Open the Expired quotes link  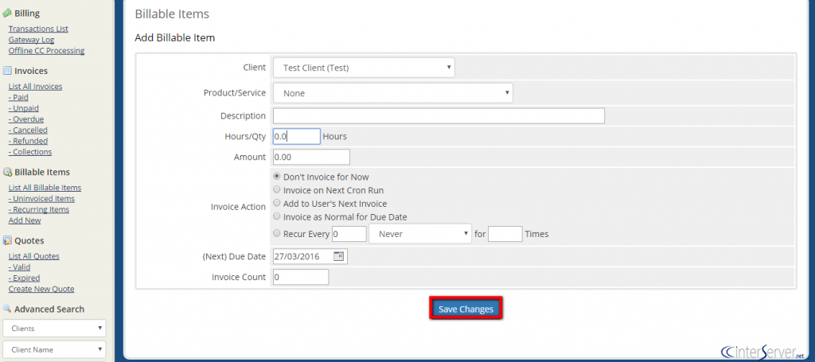pyautogui.click(x=24, y=278)
